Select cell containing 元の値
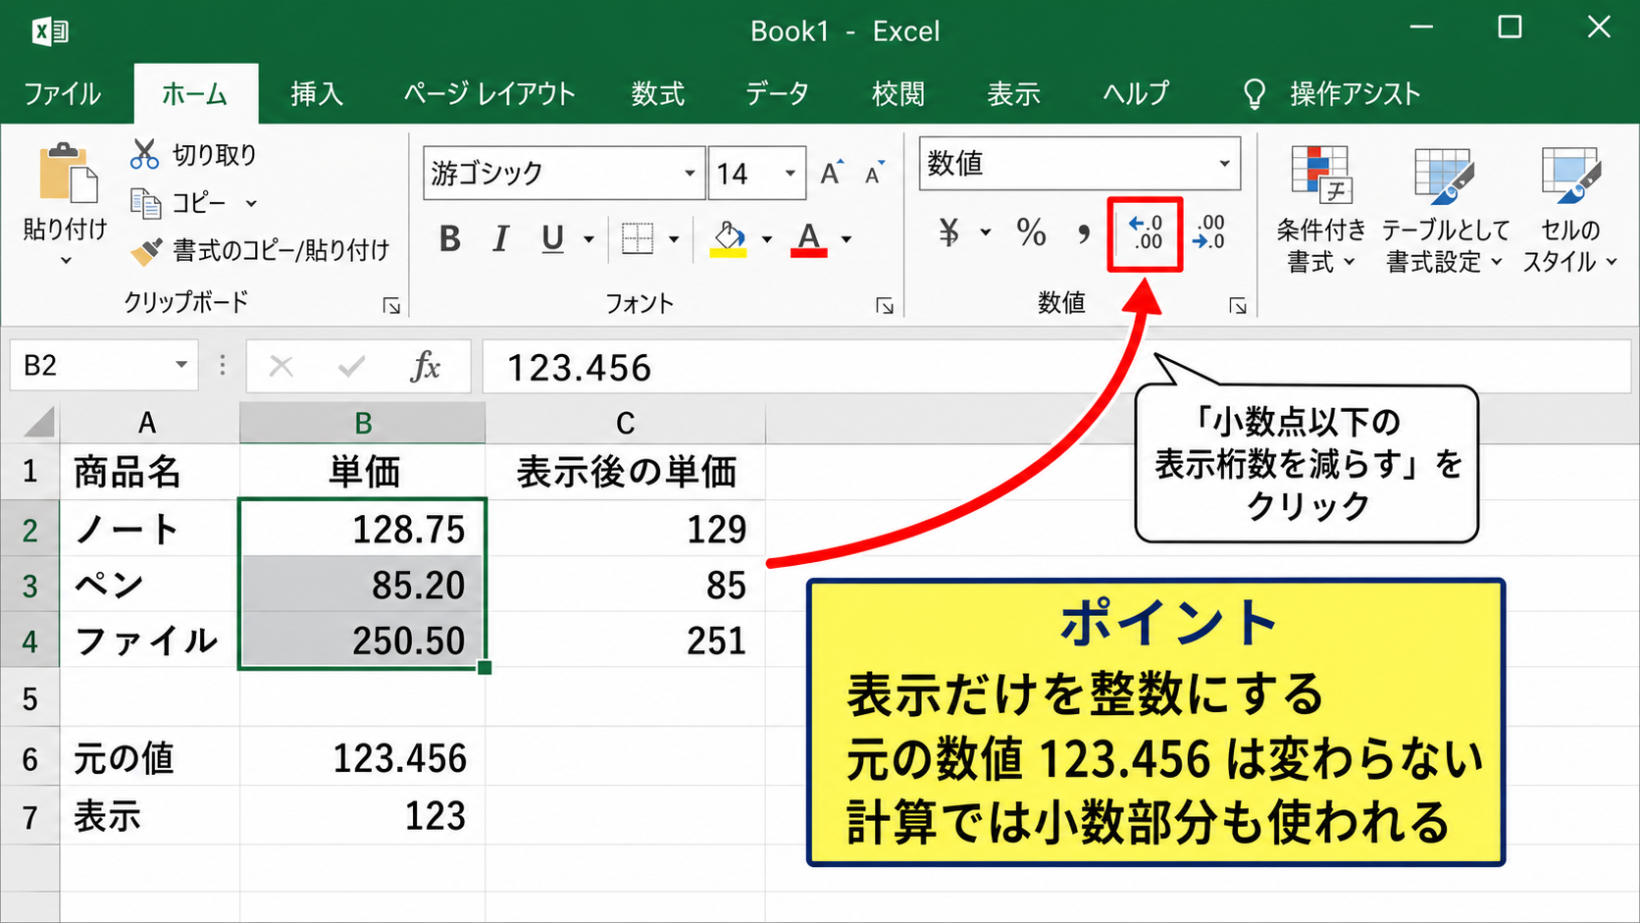Image resolution: width=1640 pixels, height=923 pixels. pos(150,758)
